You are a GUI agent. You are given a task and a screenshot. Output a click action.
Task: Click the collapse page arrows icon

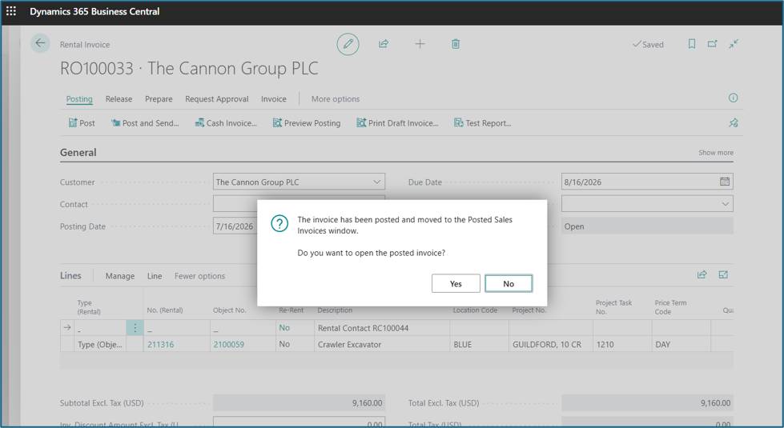click(x=733, y=44)
